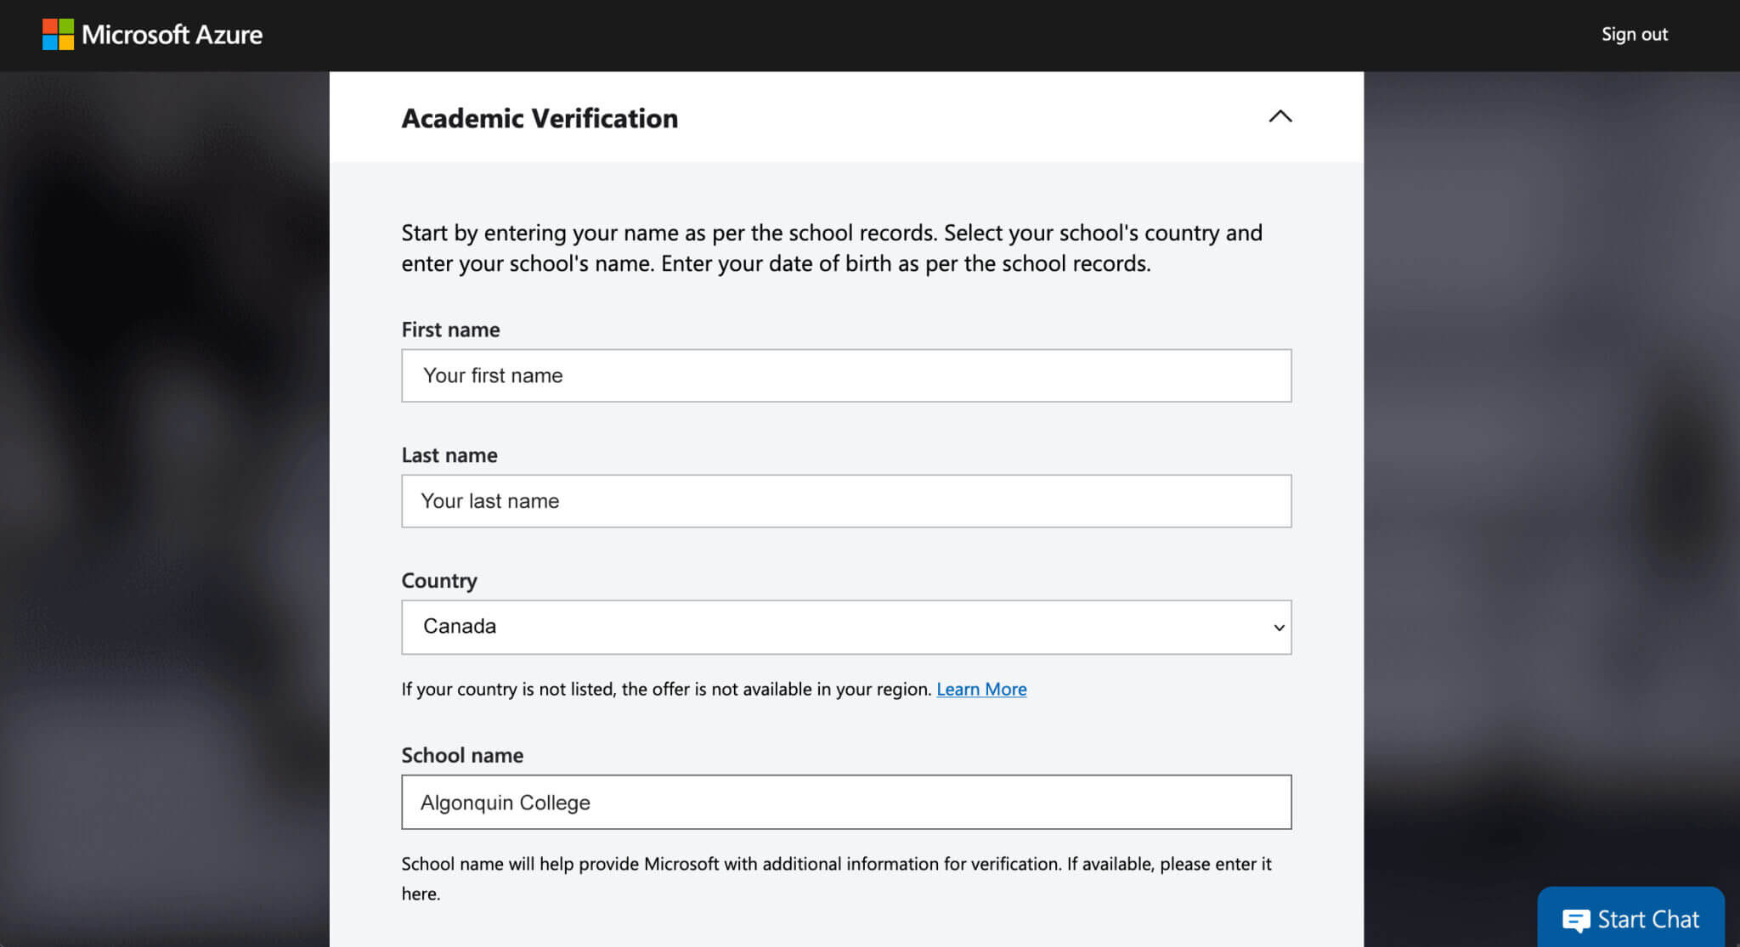1740x947 pixels.
Task: Click the school name help text
Action: 835,865
